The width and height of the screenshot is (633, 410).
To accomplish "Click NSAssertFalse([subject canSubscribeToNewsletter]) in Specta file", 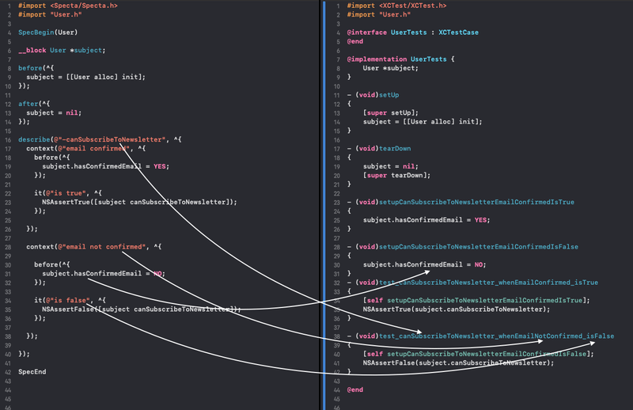I will tap(142, 309).
